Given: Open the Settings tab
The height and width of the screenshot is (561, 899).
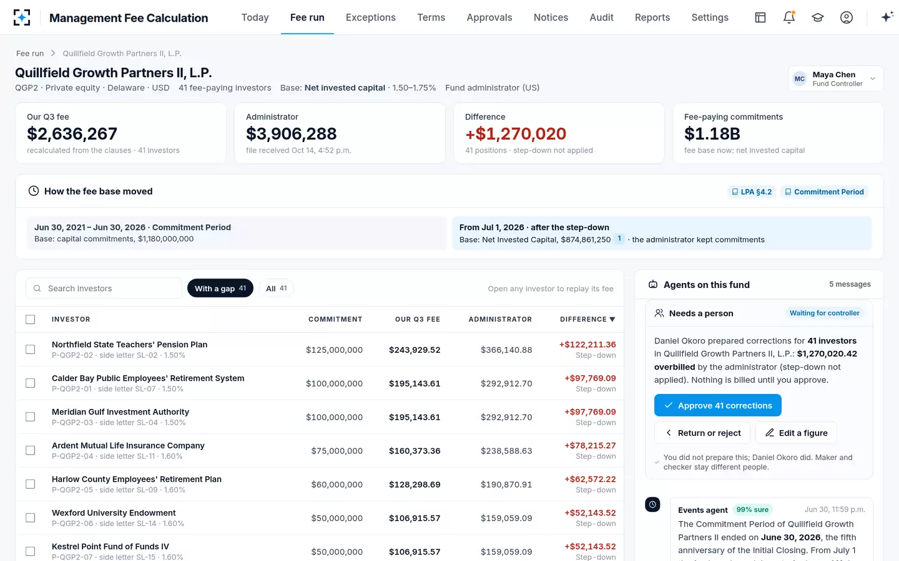Looking at the screenshot, I should [710, 17].
